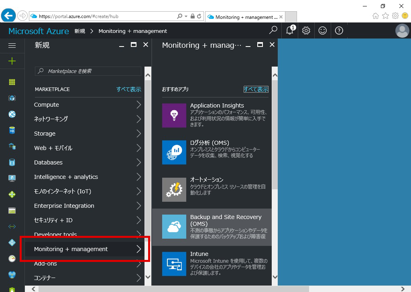
Task: Select the ログ分析 (OMS) icon
Action: tap(174, 152)
